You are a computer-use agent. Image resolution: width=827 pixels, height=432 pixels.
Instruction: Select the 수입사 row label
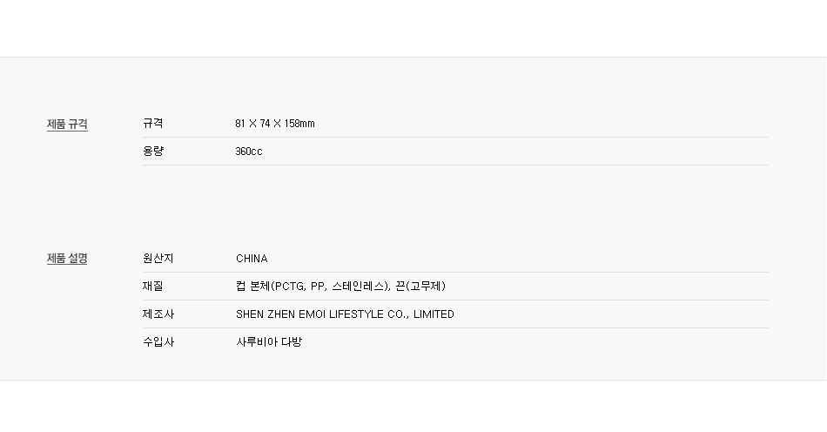(158, 341)
